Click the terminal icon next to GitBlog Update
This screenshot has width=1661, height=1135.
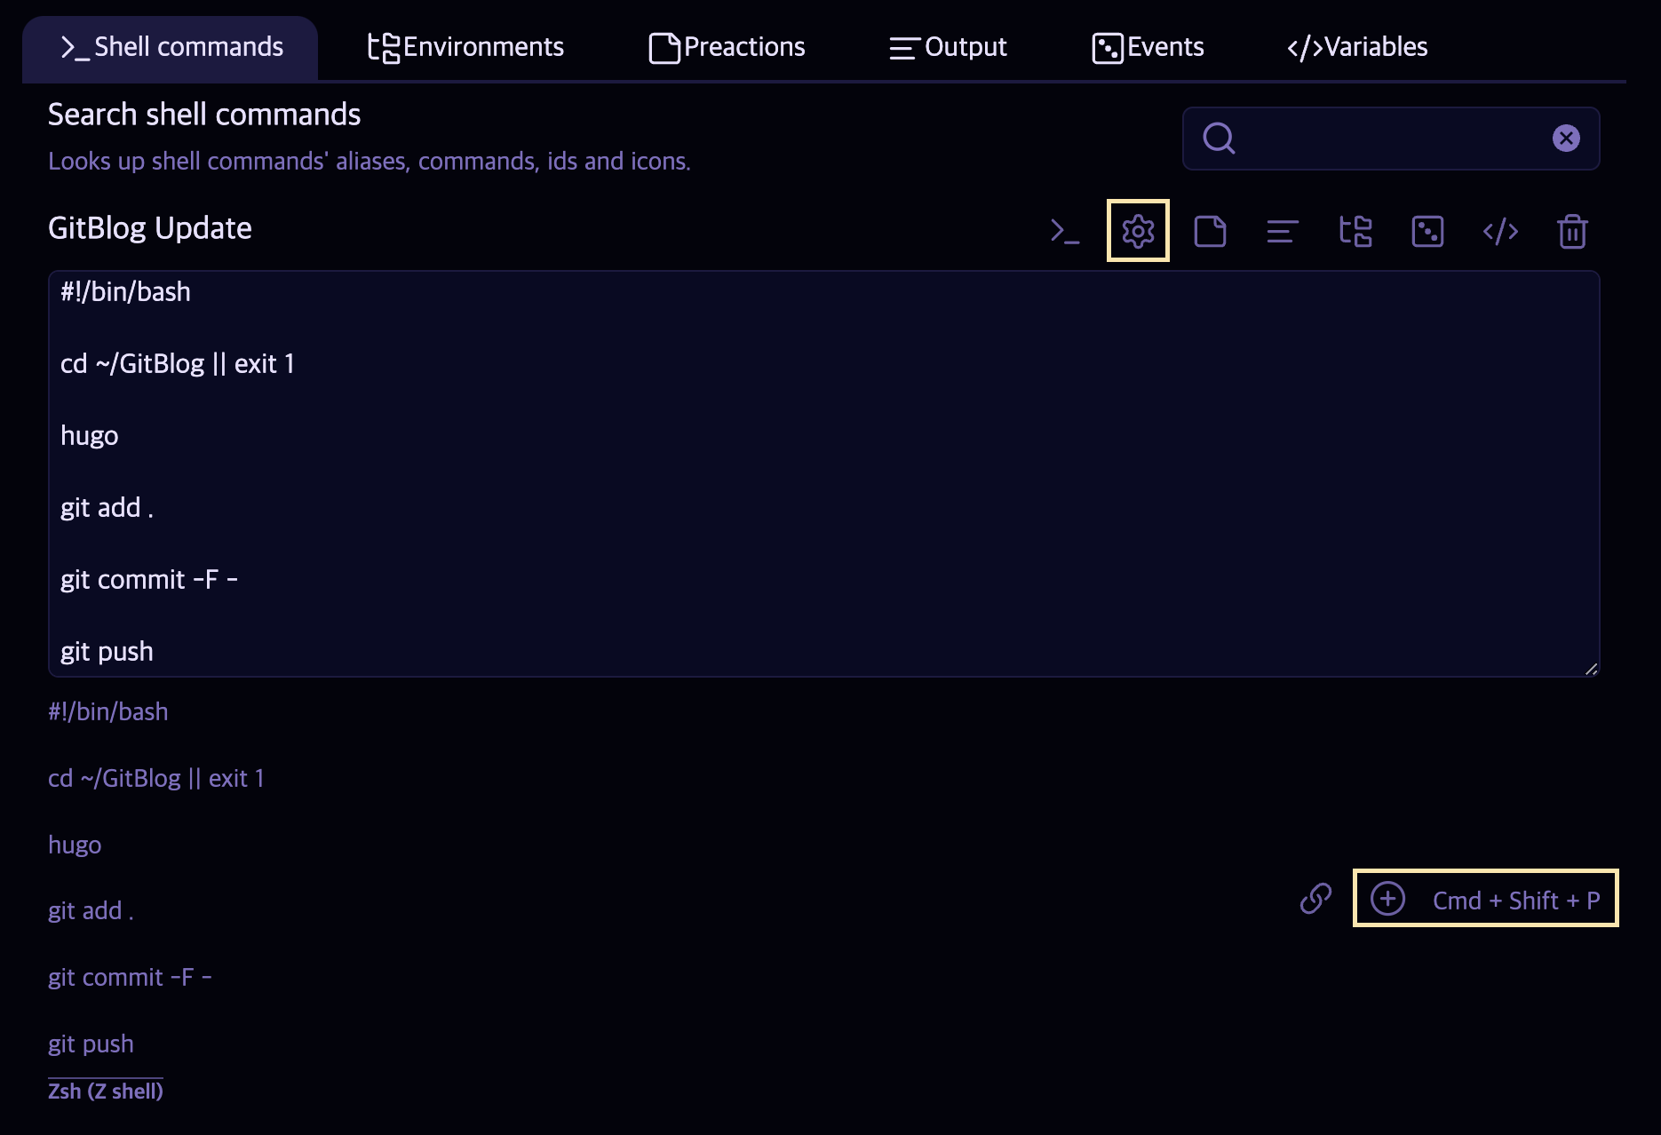pos(1065,231)
